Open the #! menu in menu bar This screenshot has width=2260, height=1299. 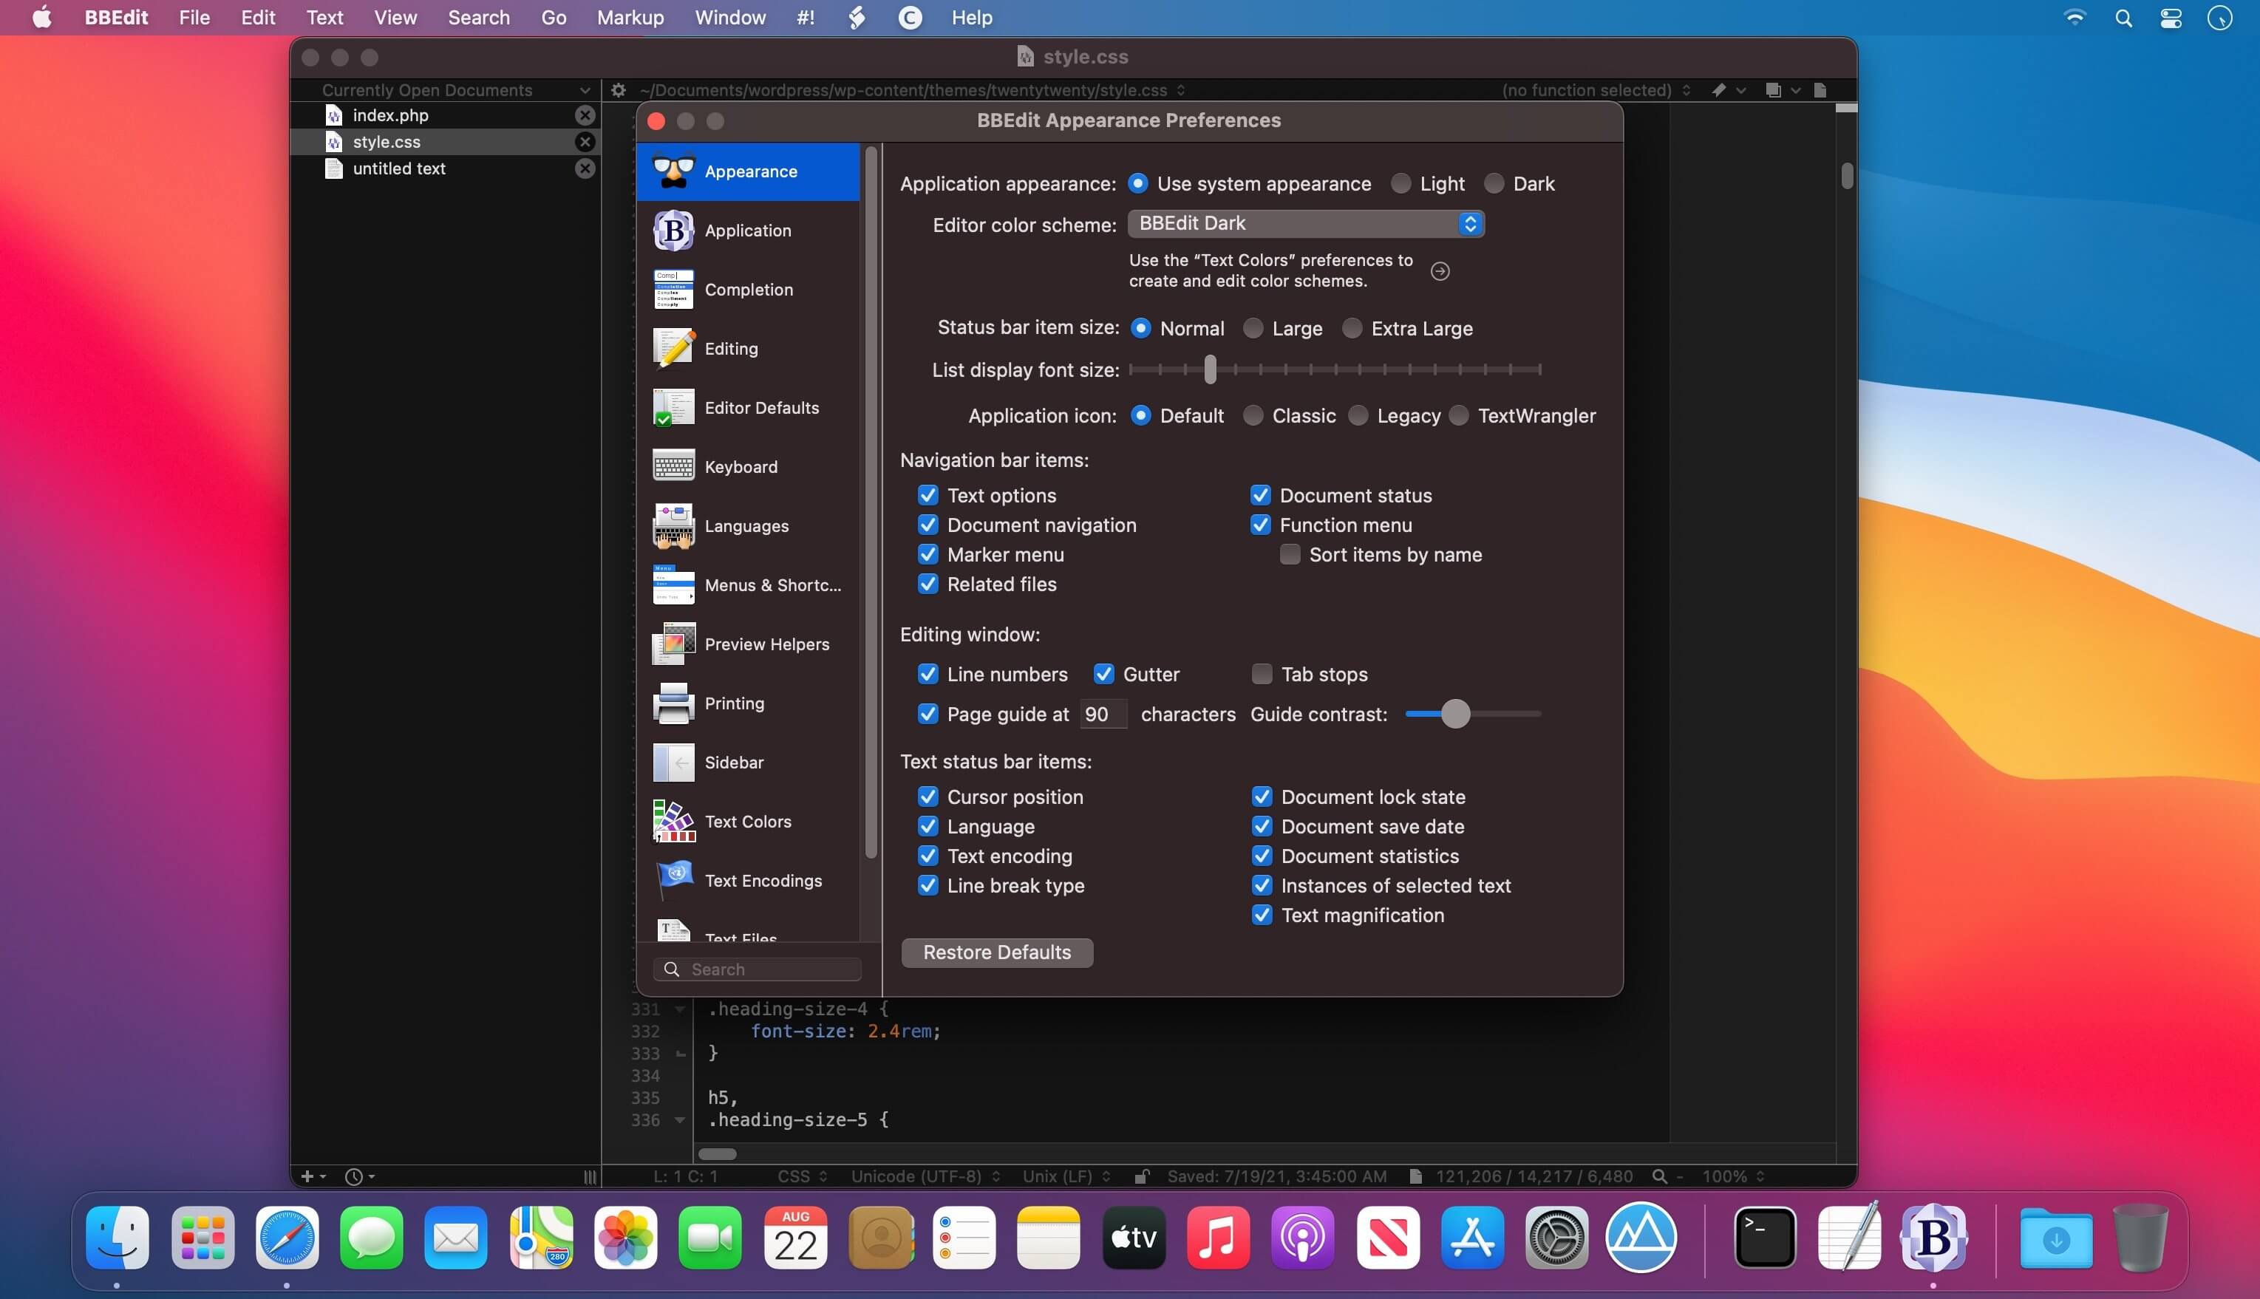coord(805,18)
